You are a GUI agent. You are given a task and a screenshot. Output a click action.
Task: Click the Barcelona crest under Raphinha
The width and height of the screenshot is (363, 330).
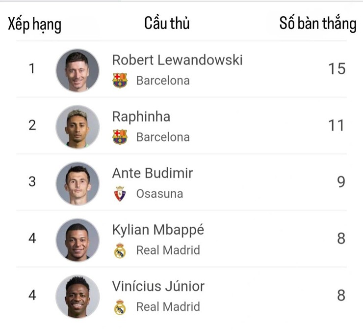(x=120, y=137)
